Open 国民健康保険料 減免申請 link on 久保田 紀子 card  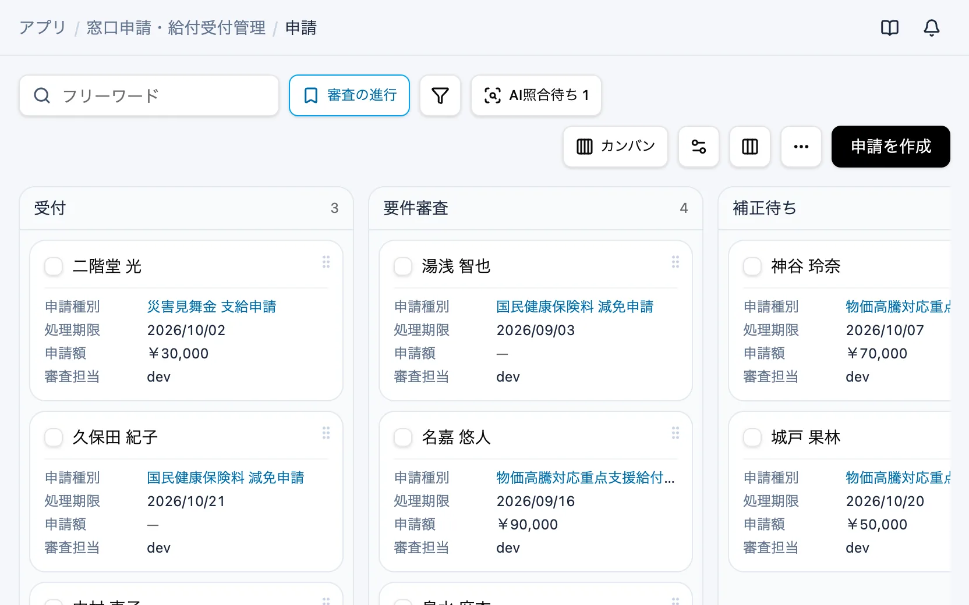point(225,478)
